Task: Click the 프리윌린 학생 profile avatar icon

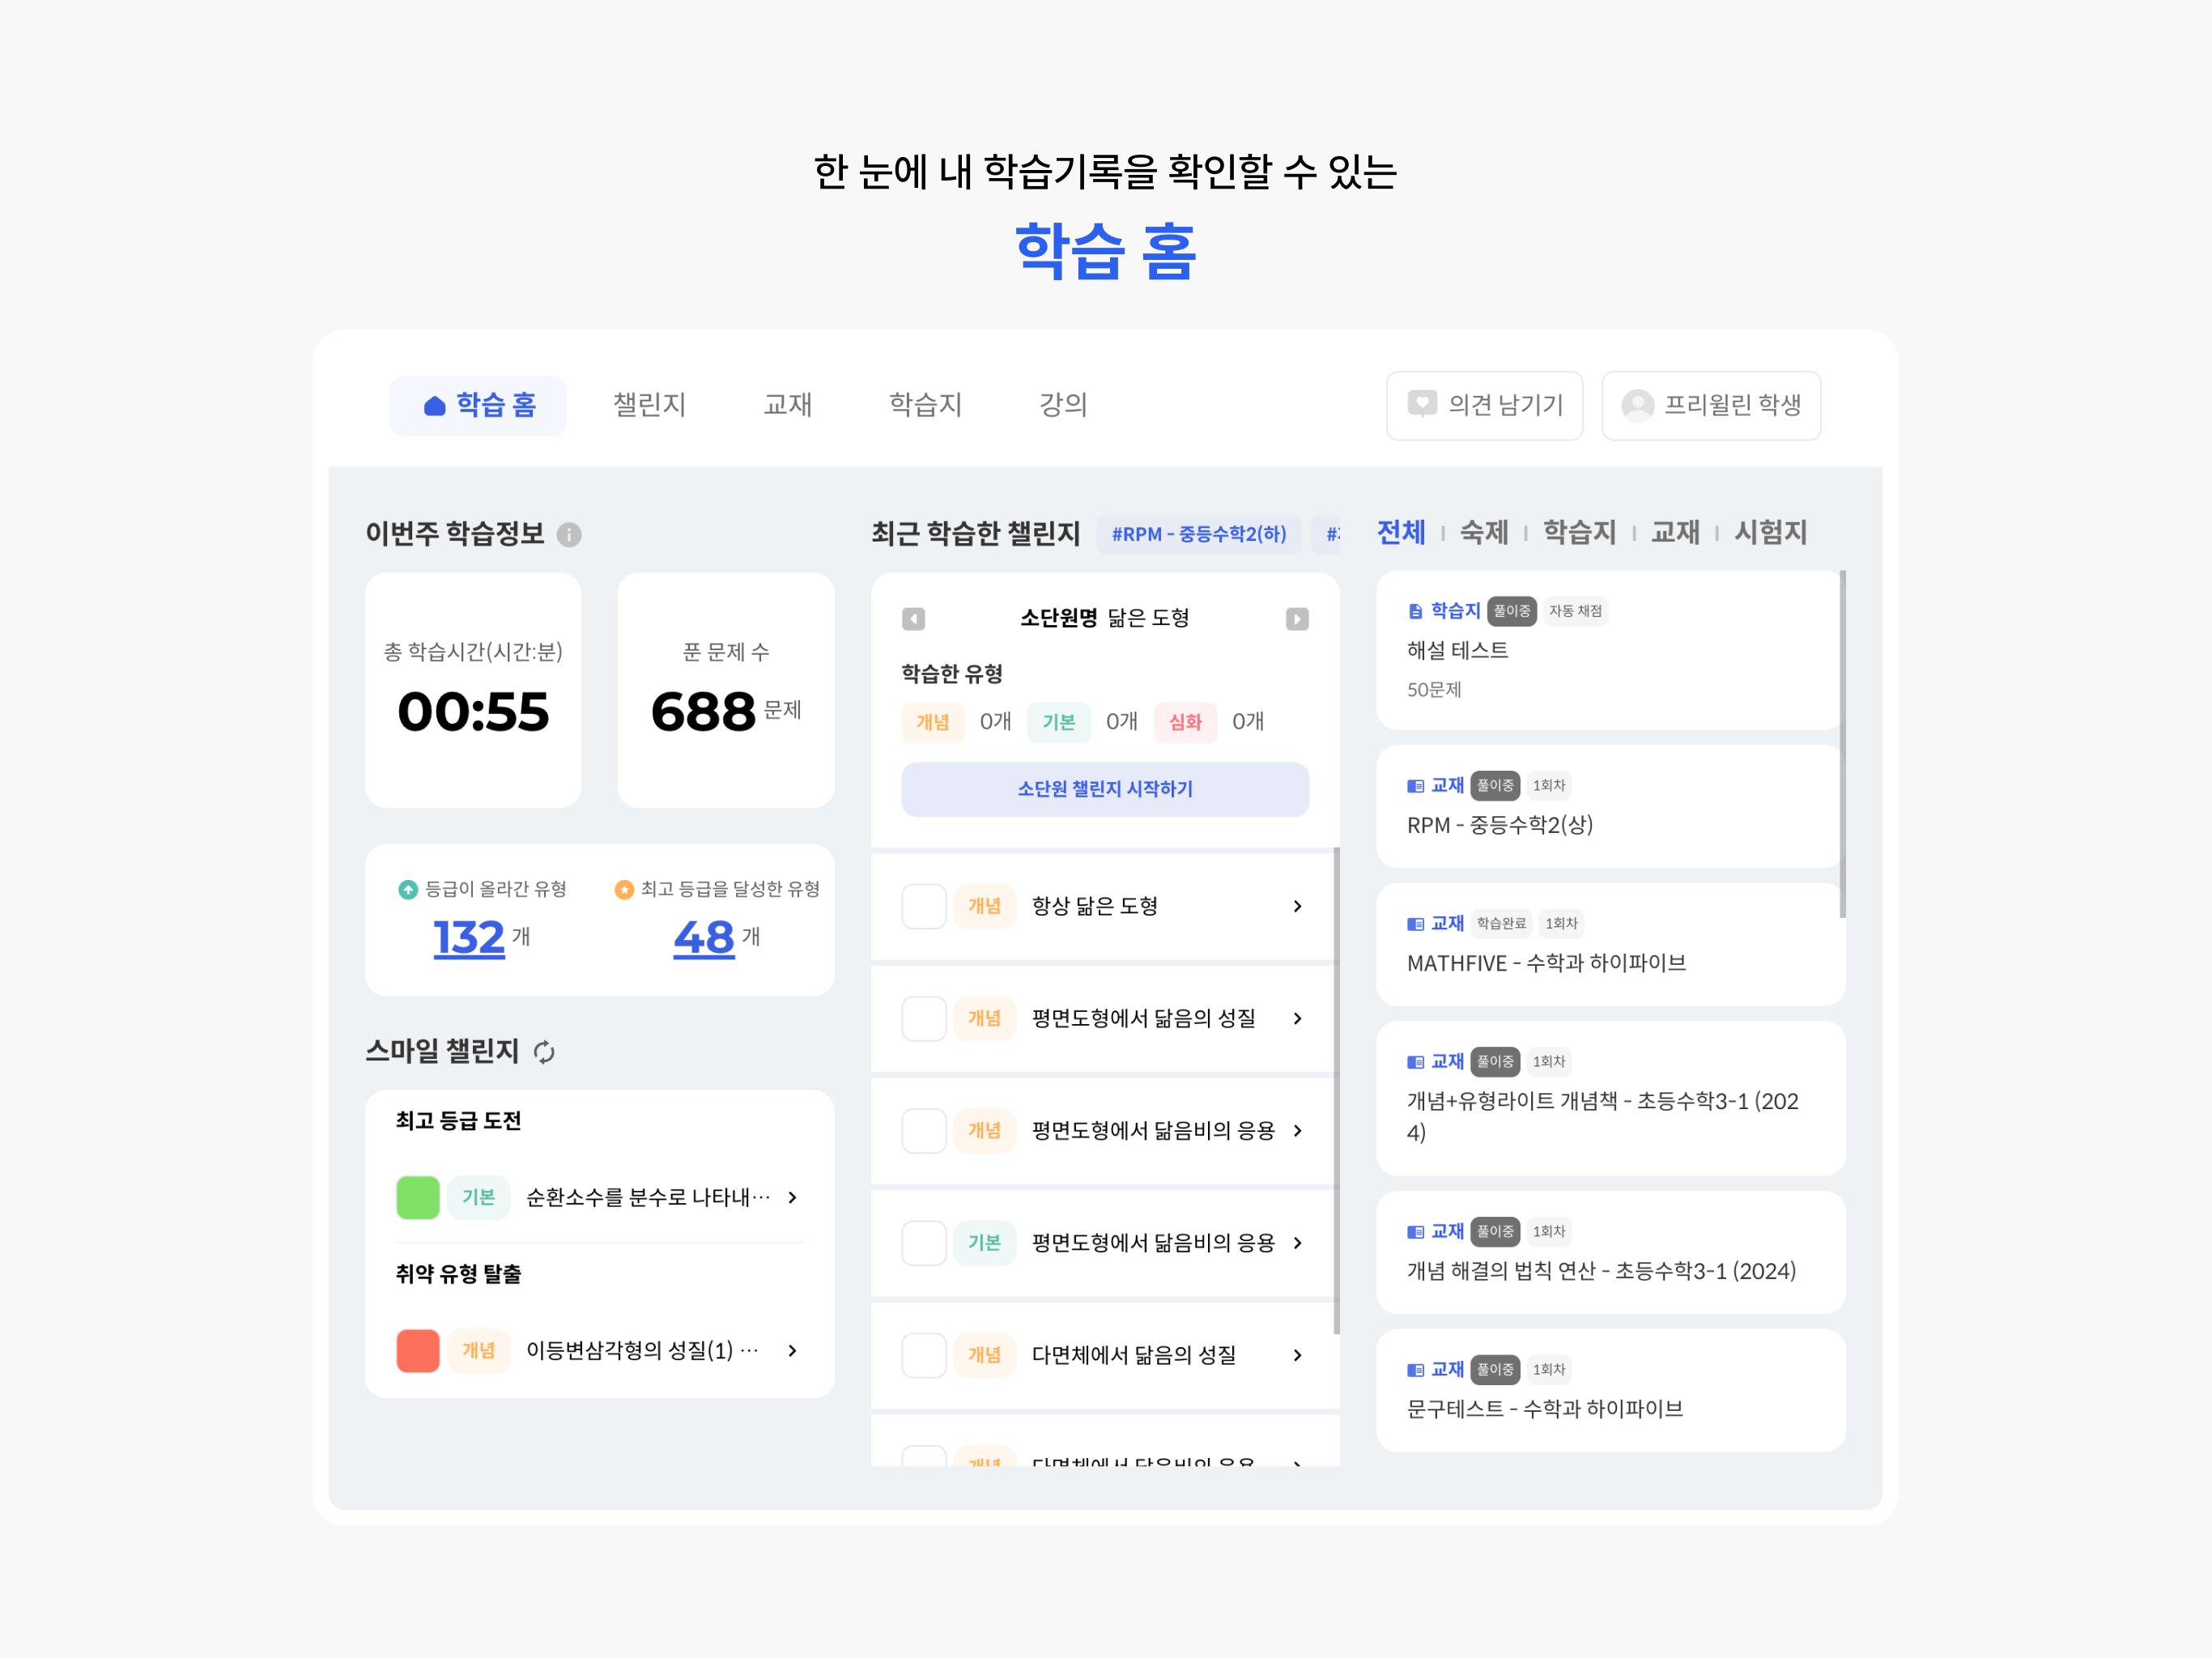Action: coord(1637,405)
